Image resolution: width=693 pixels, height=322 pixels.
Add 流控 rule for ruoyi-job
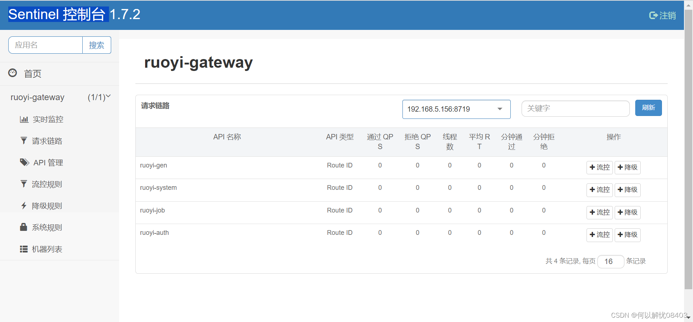[600, 213]
